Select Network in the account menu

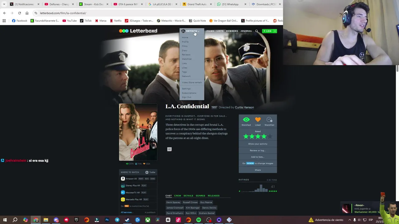tap(186, 76)
